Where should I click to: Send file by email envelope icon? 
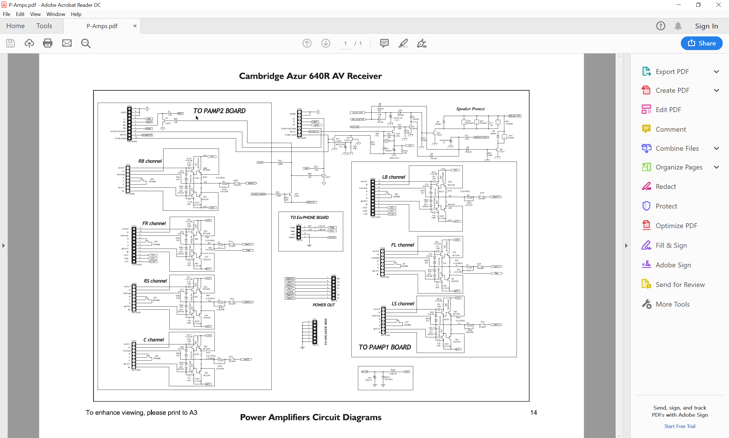click(x=67, y=44)
